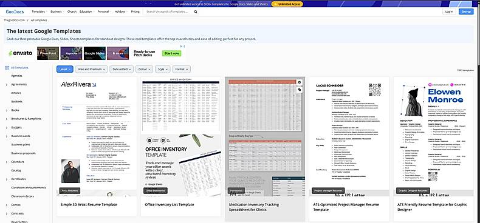
Task: Open ATS-Optimized Project Manager Resume title
Action: (346, 207)
